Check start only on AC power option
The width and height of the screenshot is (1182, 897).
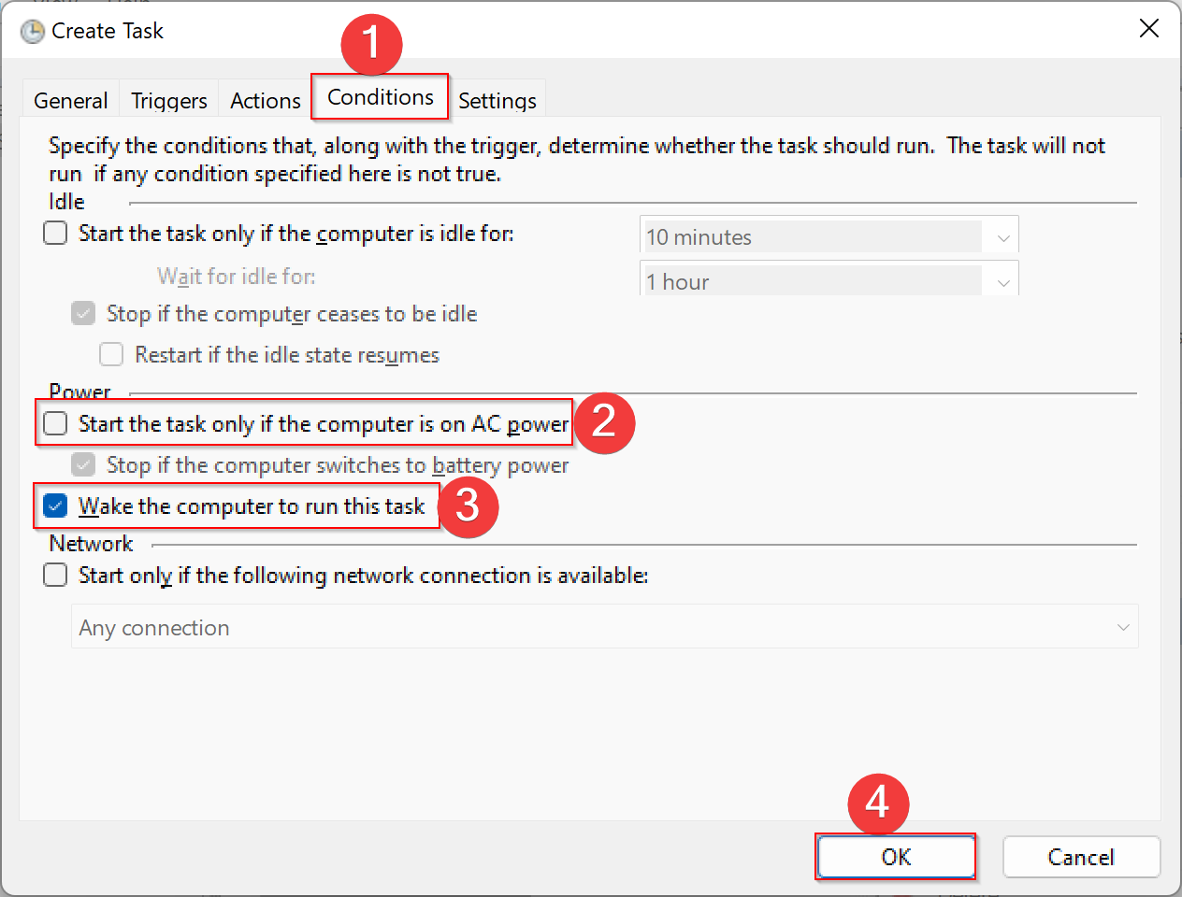click(55, 423)
